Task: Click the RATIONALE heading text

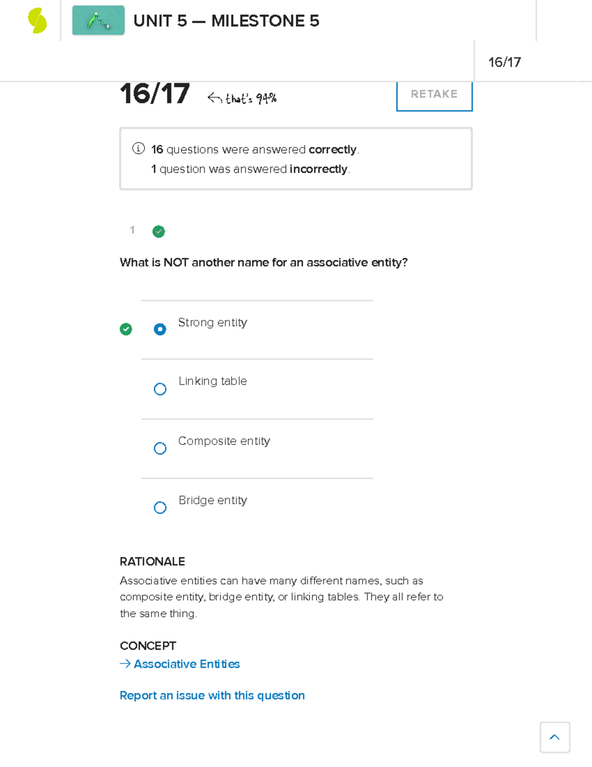Action: pos(152,562)
